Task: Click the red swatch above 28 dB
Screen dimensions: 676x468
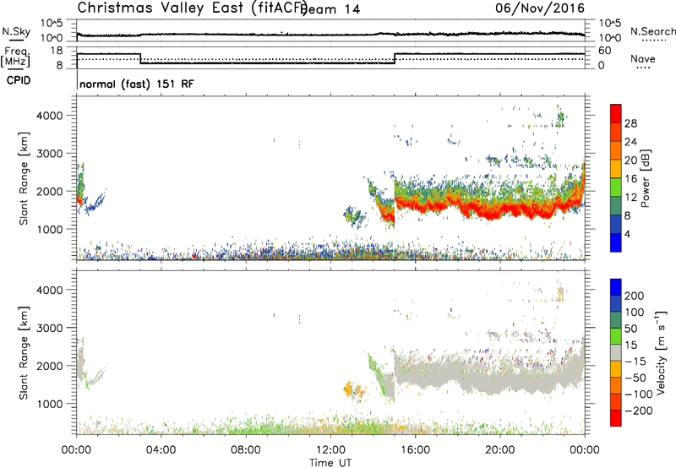Action: click(616, 113)
